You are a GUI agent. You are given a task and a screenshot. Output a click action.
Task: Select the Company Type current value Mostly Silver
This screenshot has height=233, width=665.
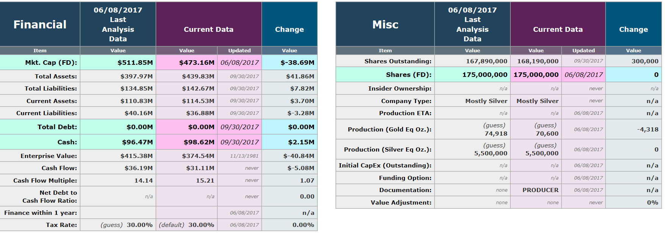tap(537, 101)
